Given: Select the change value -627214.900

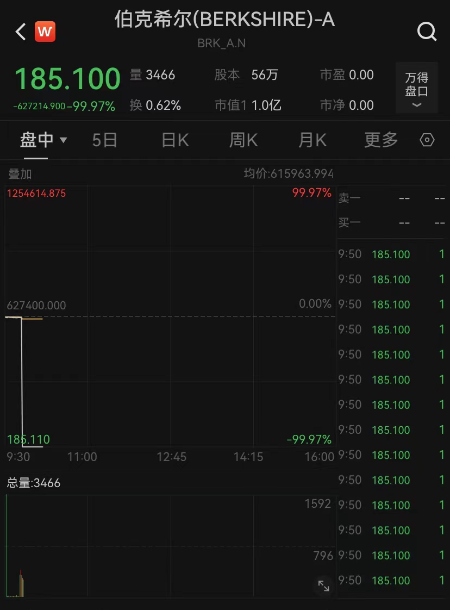Looking at the screenshot, I should point(39,106).
